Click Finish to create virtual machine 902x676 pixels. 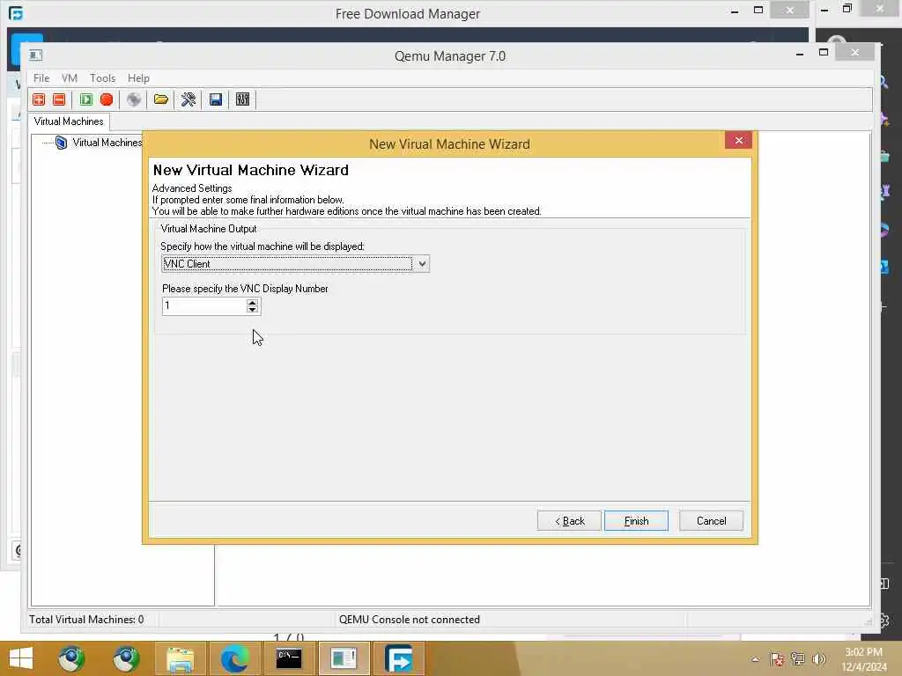[x=636, y=521]
